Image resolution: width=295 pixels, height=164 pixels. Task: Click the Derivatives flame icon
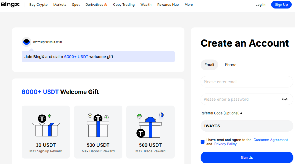click(x=105, y=5)
